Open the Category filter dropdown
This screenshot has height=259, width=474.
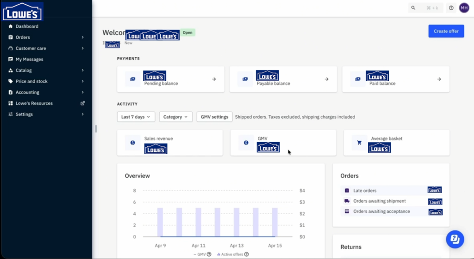[175, 117]
